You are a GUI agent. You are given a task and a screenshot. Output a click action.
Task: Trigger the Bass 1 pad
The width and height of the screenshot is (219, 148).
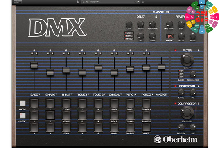(x=34, y=104)
